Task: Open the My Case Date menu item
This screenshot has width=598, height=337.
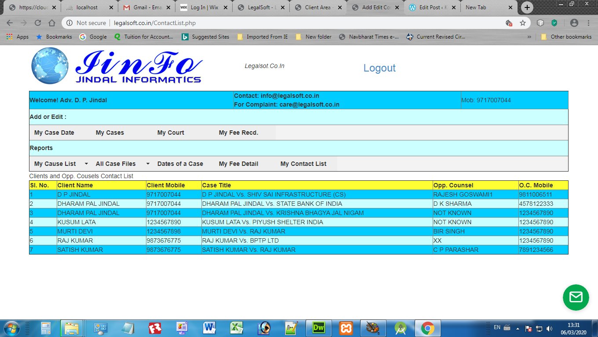Action: click(54, 133)
